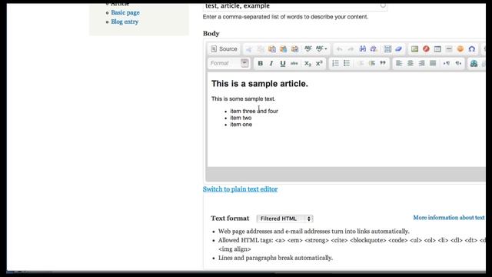Toggle Subscript formatting
492x277 pixels.
(x=307, y=63)
